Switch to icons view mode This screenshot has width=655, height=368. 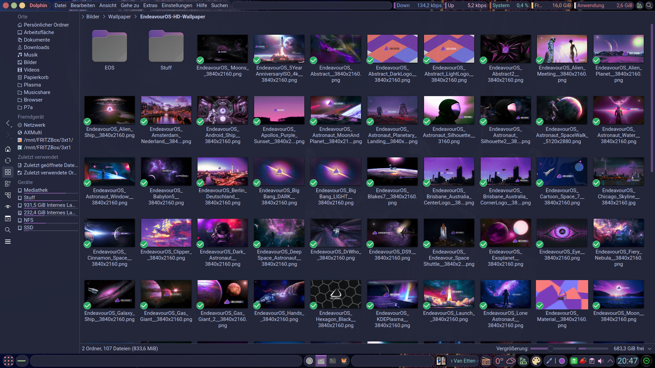8,172
